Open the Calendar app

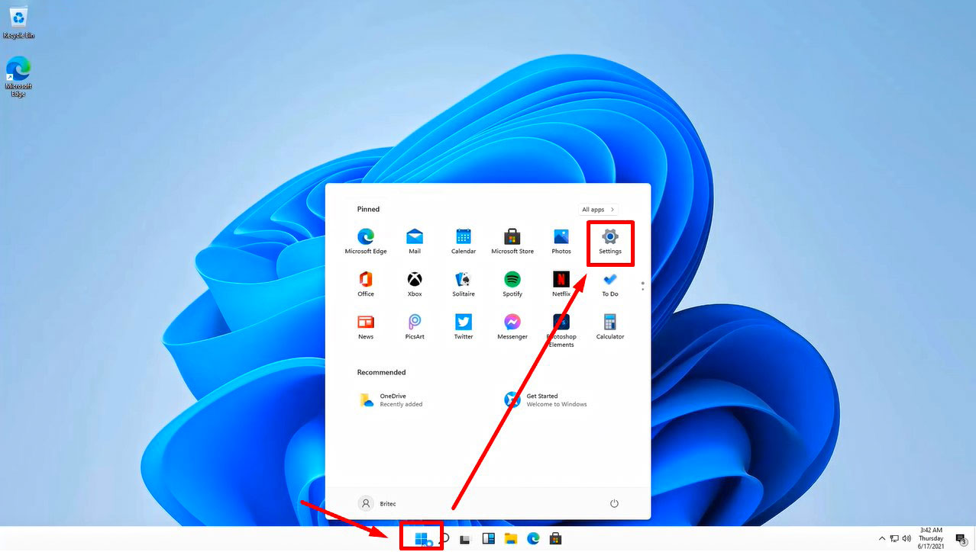click(464, 242)
